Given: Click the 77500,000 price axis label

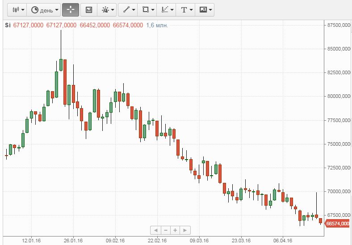Looking at the screenshot, I should pyautogui.click(x=339, y=120).
